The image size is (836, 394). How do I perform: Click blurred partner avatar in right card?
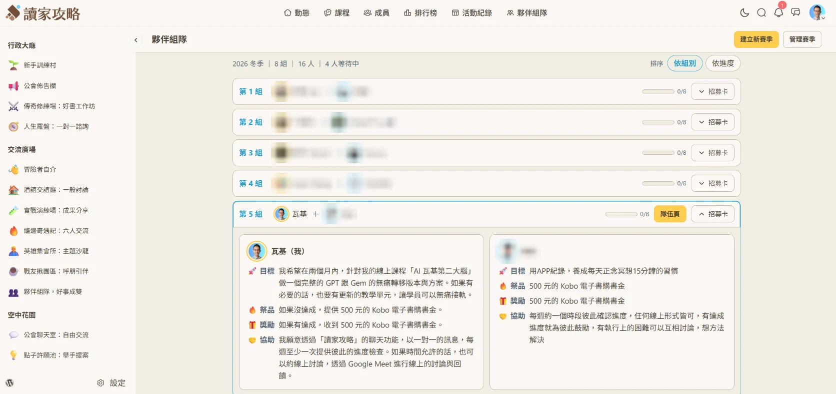point(507,251)
